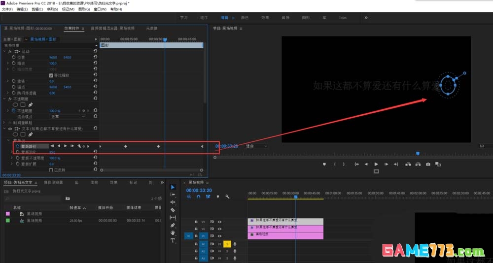Step forward one frame in Program monitor

386,164
